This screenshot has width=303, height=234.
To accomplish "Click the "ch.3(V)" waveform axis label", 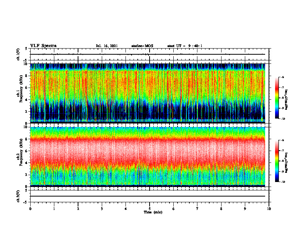I will [18, 196].
